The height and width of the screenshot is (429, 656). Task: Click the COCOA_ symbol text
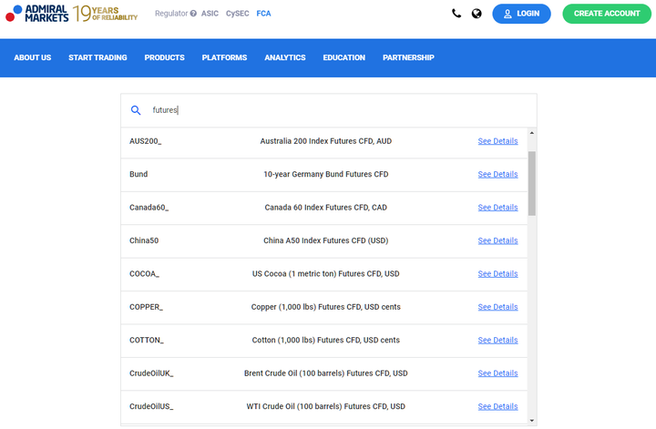(144, 274)
